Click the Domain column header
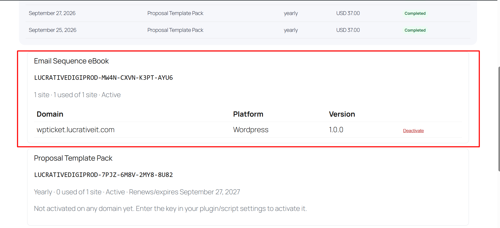500x228 pixels. point(50,114)
